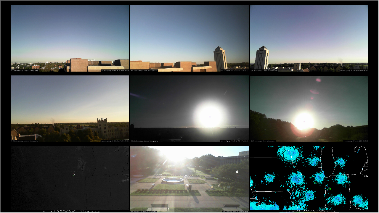Open webcam image with tower on left side
The height and width of the screenshot is (213, 379).
point(309,38)
